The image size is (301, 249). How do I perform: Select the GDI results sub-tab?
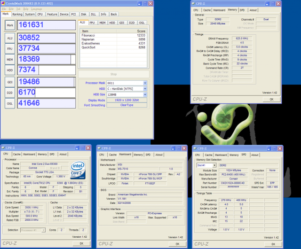(122, 23)
